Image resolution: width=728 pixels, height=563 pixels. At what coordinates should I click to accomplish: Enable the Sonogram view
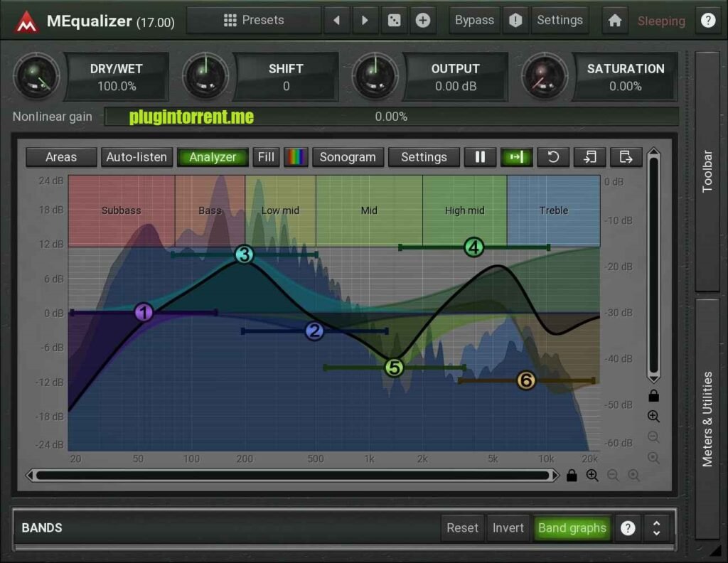coord(348,157)
